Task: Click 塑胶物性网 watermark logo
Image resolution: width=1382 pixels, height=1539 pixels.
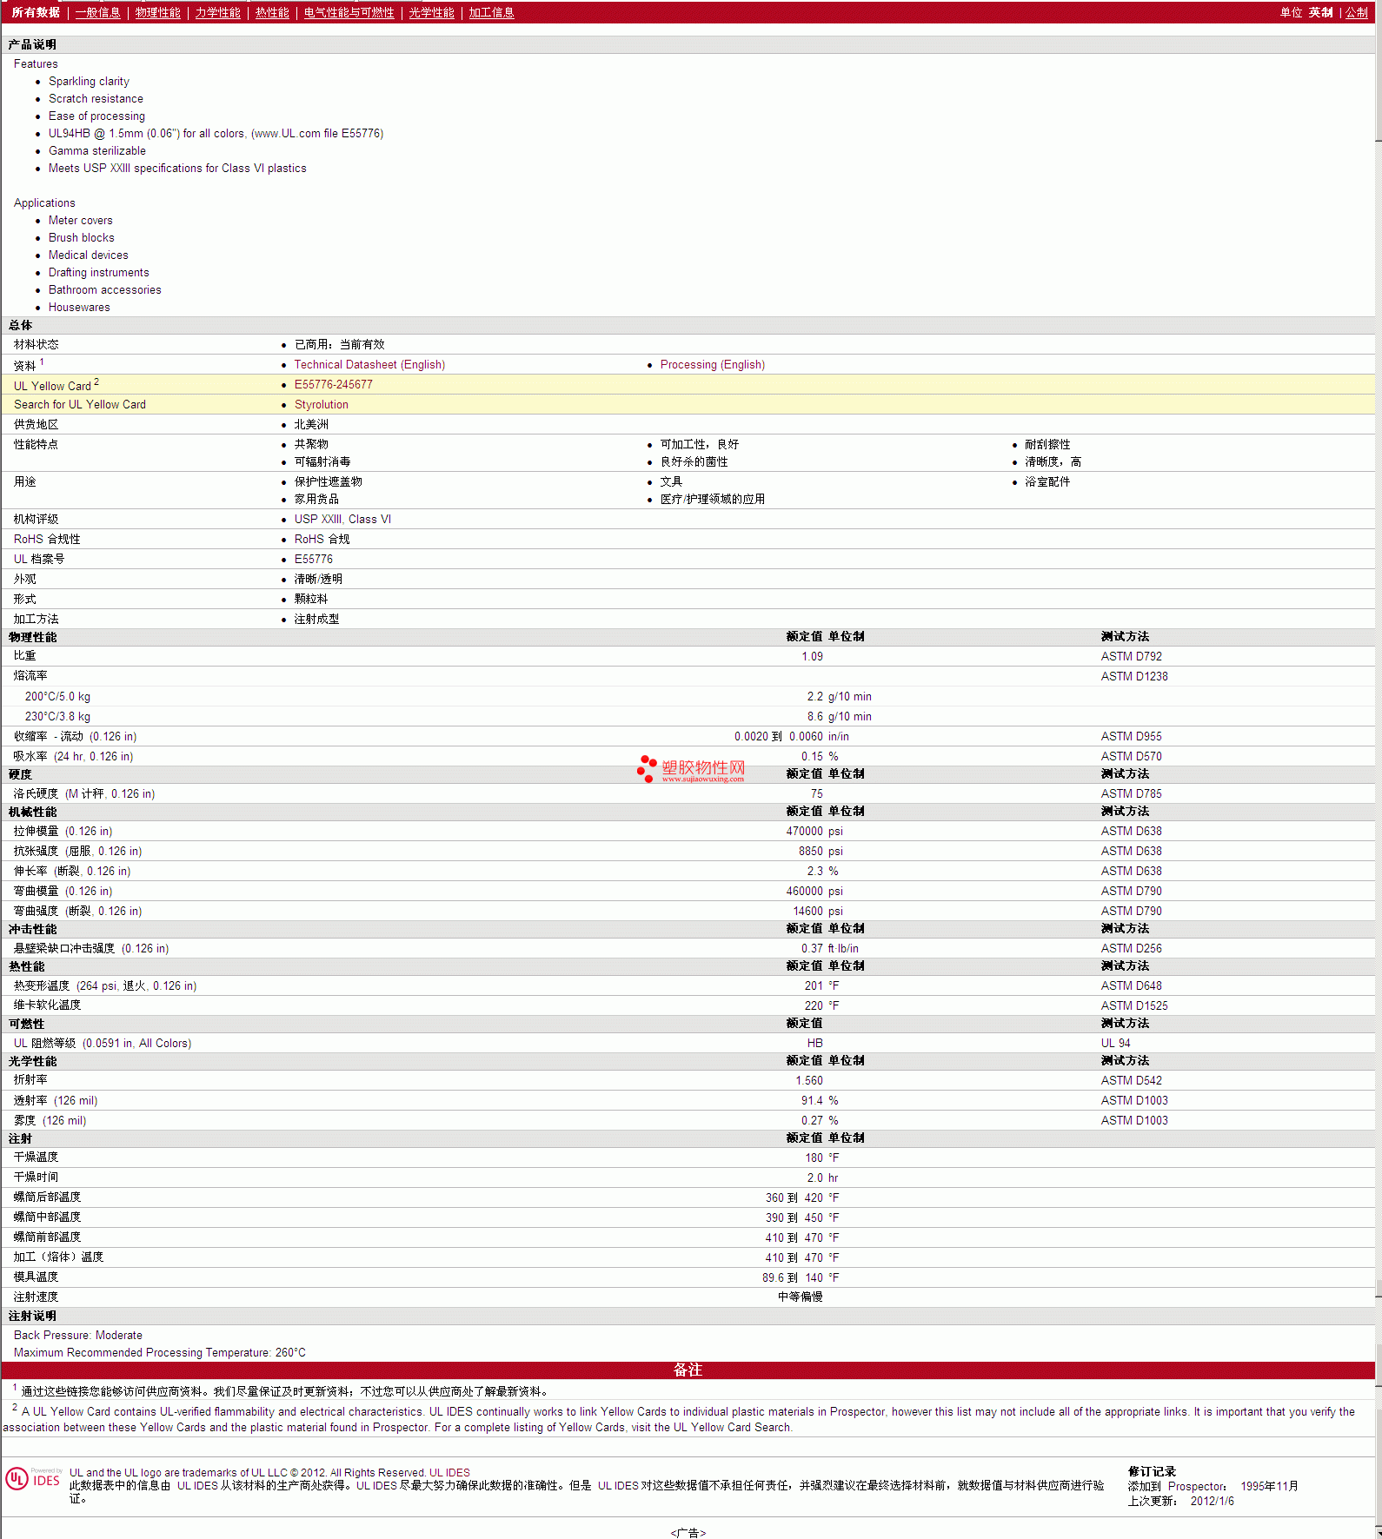Action: [x=691, y=769]
